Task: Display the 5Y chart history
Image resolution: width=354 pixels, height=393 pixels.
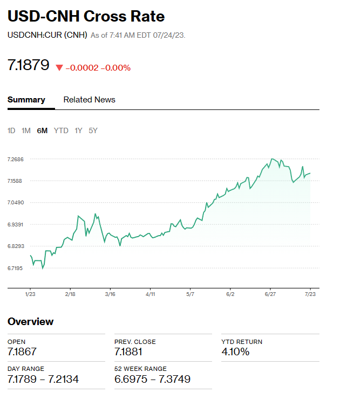Action: pyautogui.click(x=93, y=130)
